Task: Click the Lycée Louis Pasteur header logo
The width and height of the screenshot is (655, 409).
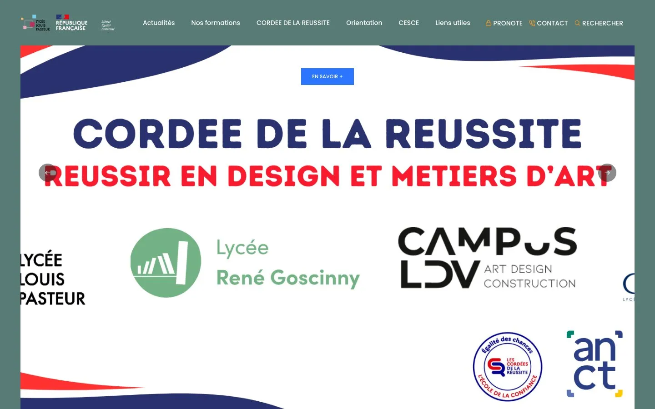Action: click(x=35, y=23)
